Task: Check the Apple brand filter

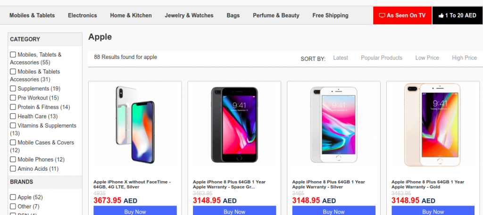Action: 13,197
